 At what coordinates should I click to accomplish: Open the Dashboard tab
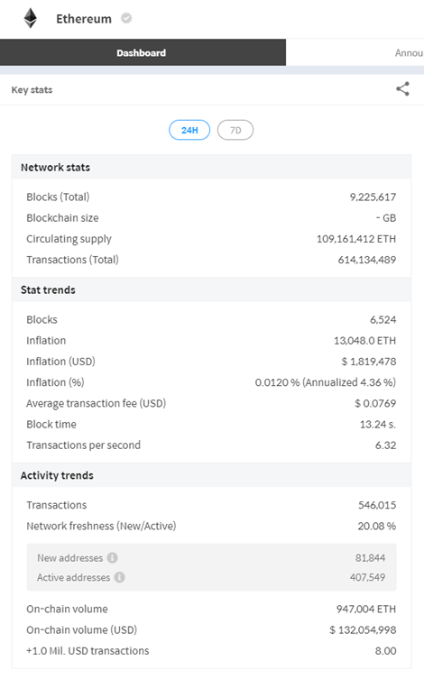(143, 53)
